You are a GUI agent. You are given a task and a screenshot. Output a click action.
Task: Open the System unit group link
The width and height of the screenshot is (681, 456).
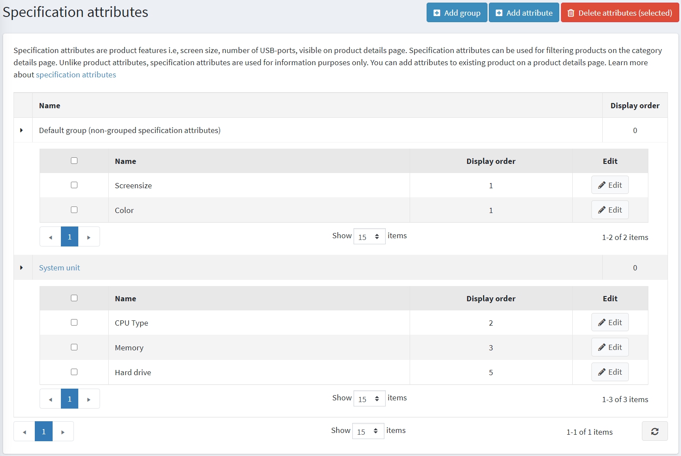60,268
